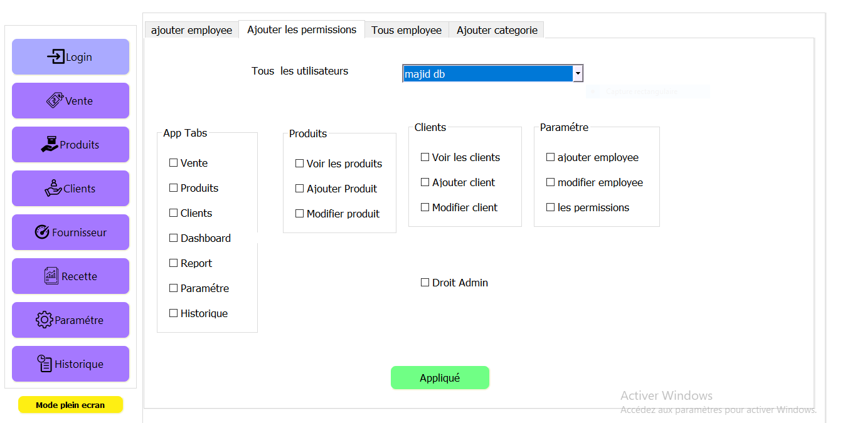Click the Mode plein ecran button

[x=70, y=404]
